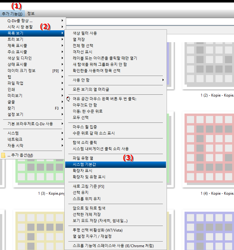Open the 파일 작업 submenu

pos(33,83)
